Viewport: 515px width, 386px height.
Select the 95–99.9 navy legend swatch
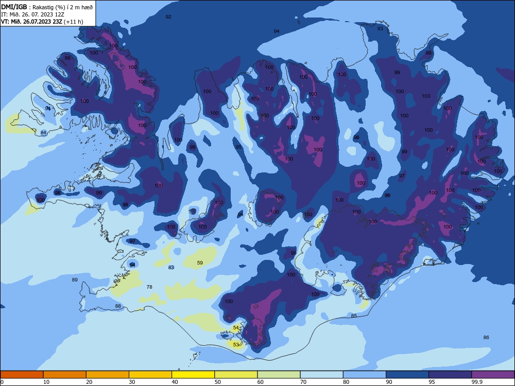[450, 375]
